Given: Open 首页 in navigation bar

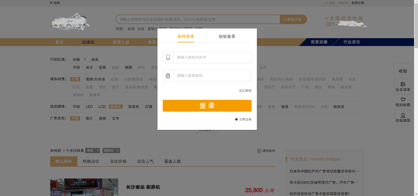Looking at the screenshot, I should pos(59,42).
